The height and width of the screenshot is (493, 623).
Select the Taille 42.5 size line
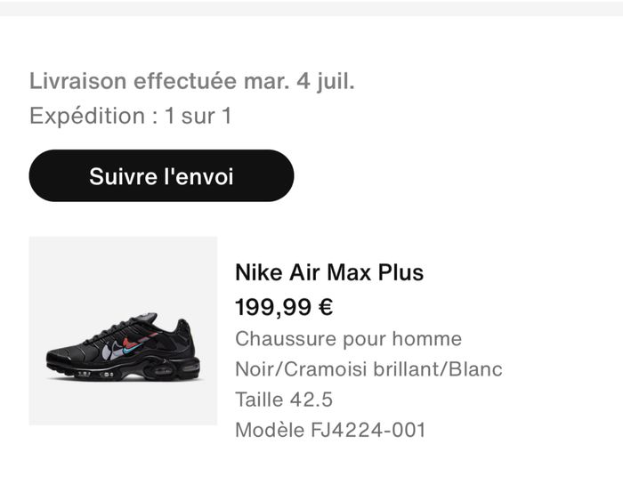click(284, 400)
